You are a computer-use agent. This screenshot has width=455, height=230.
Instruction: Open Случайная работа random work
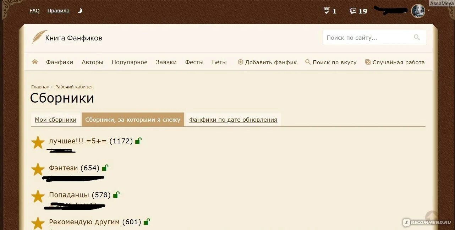[395, 62]
